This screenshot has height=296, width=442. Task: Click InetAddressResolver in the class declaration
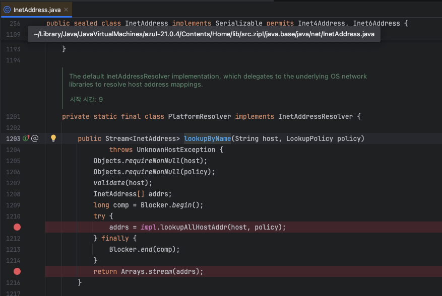coord(315,117)
